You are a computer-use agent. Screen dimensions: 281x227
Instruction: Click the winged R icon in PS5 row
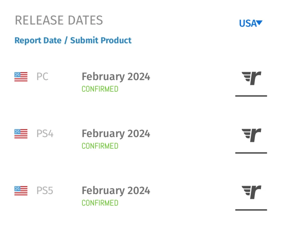[x=251, y=192]
